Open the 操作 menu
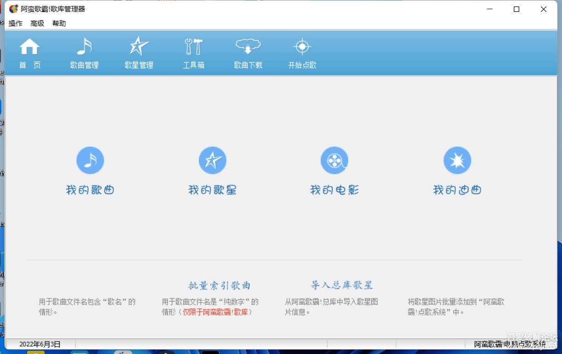 [15, 23]
